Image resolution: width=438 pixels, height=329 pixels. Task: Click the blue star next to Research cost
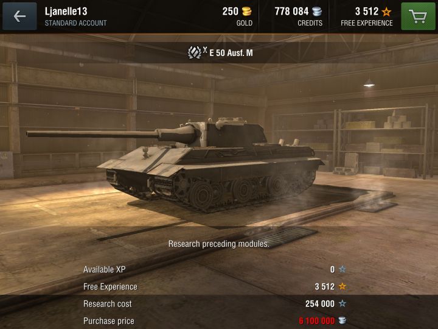tap(342, 303)
